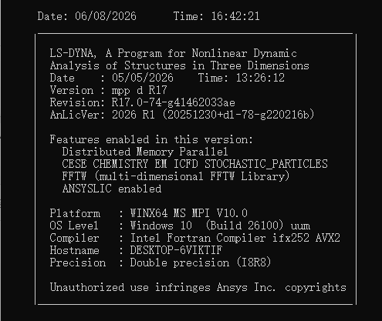Click the Version mpp d R17 line

pyautogui.click(x=109, y=90)
